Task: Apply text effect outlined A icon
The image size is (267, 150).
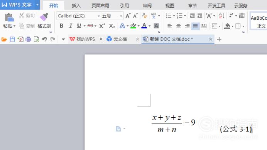Action: tap(122, 26)
